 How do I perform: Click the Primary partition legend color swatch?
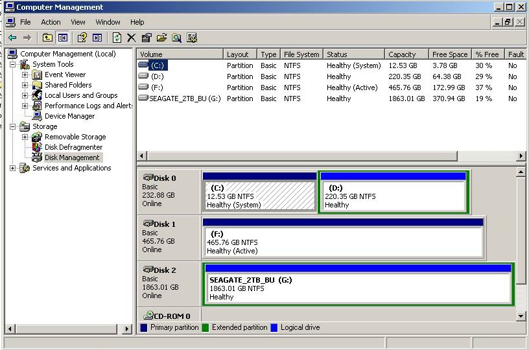(x=144, y=328)
